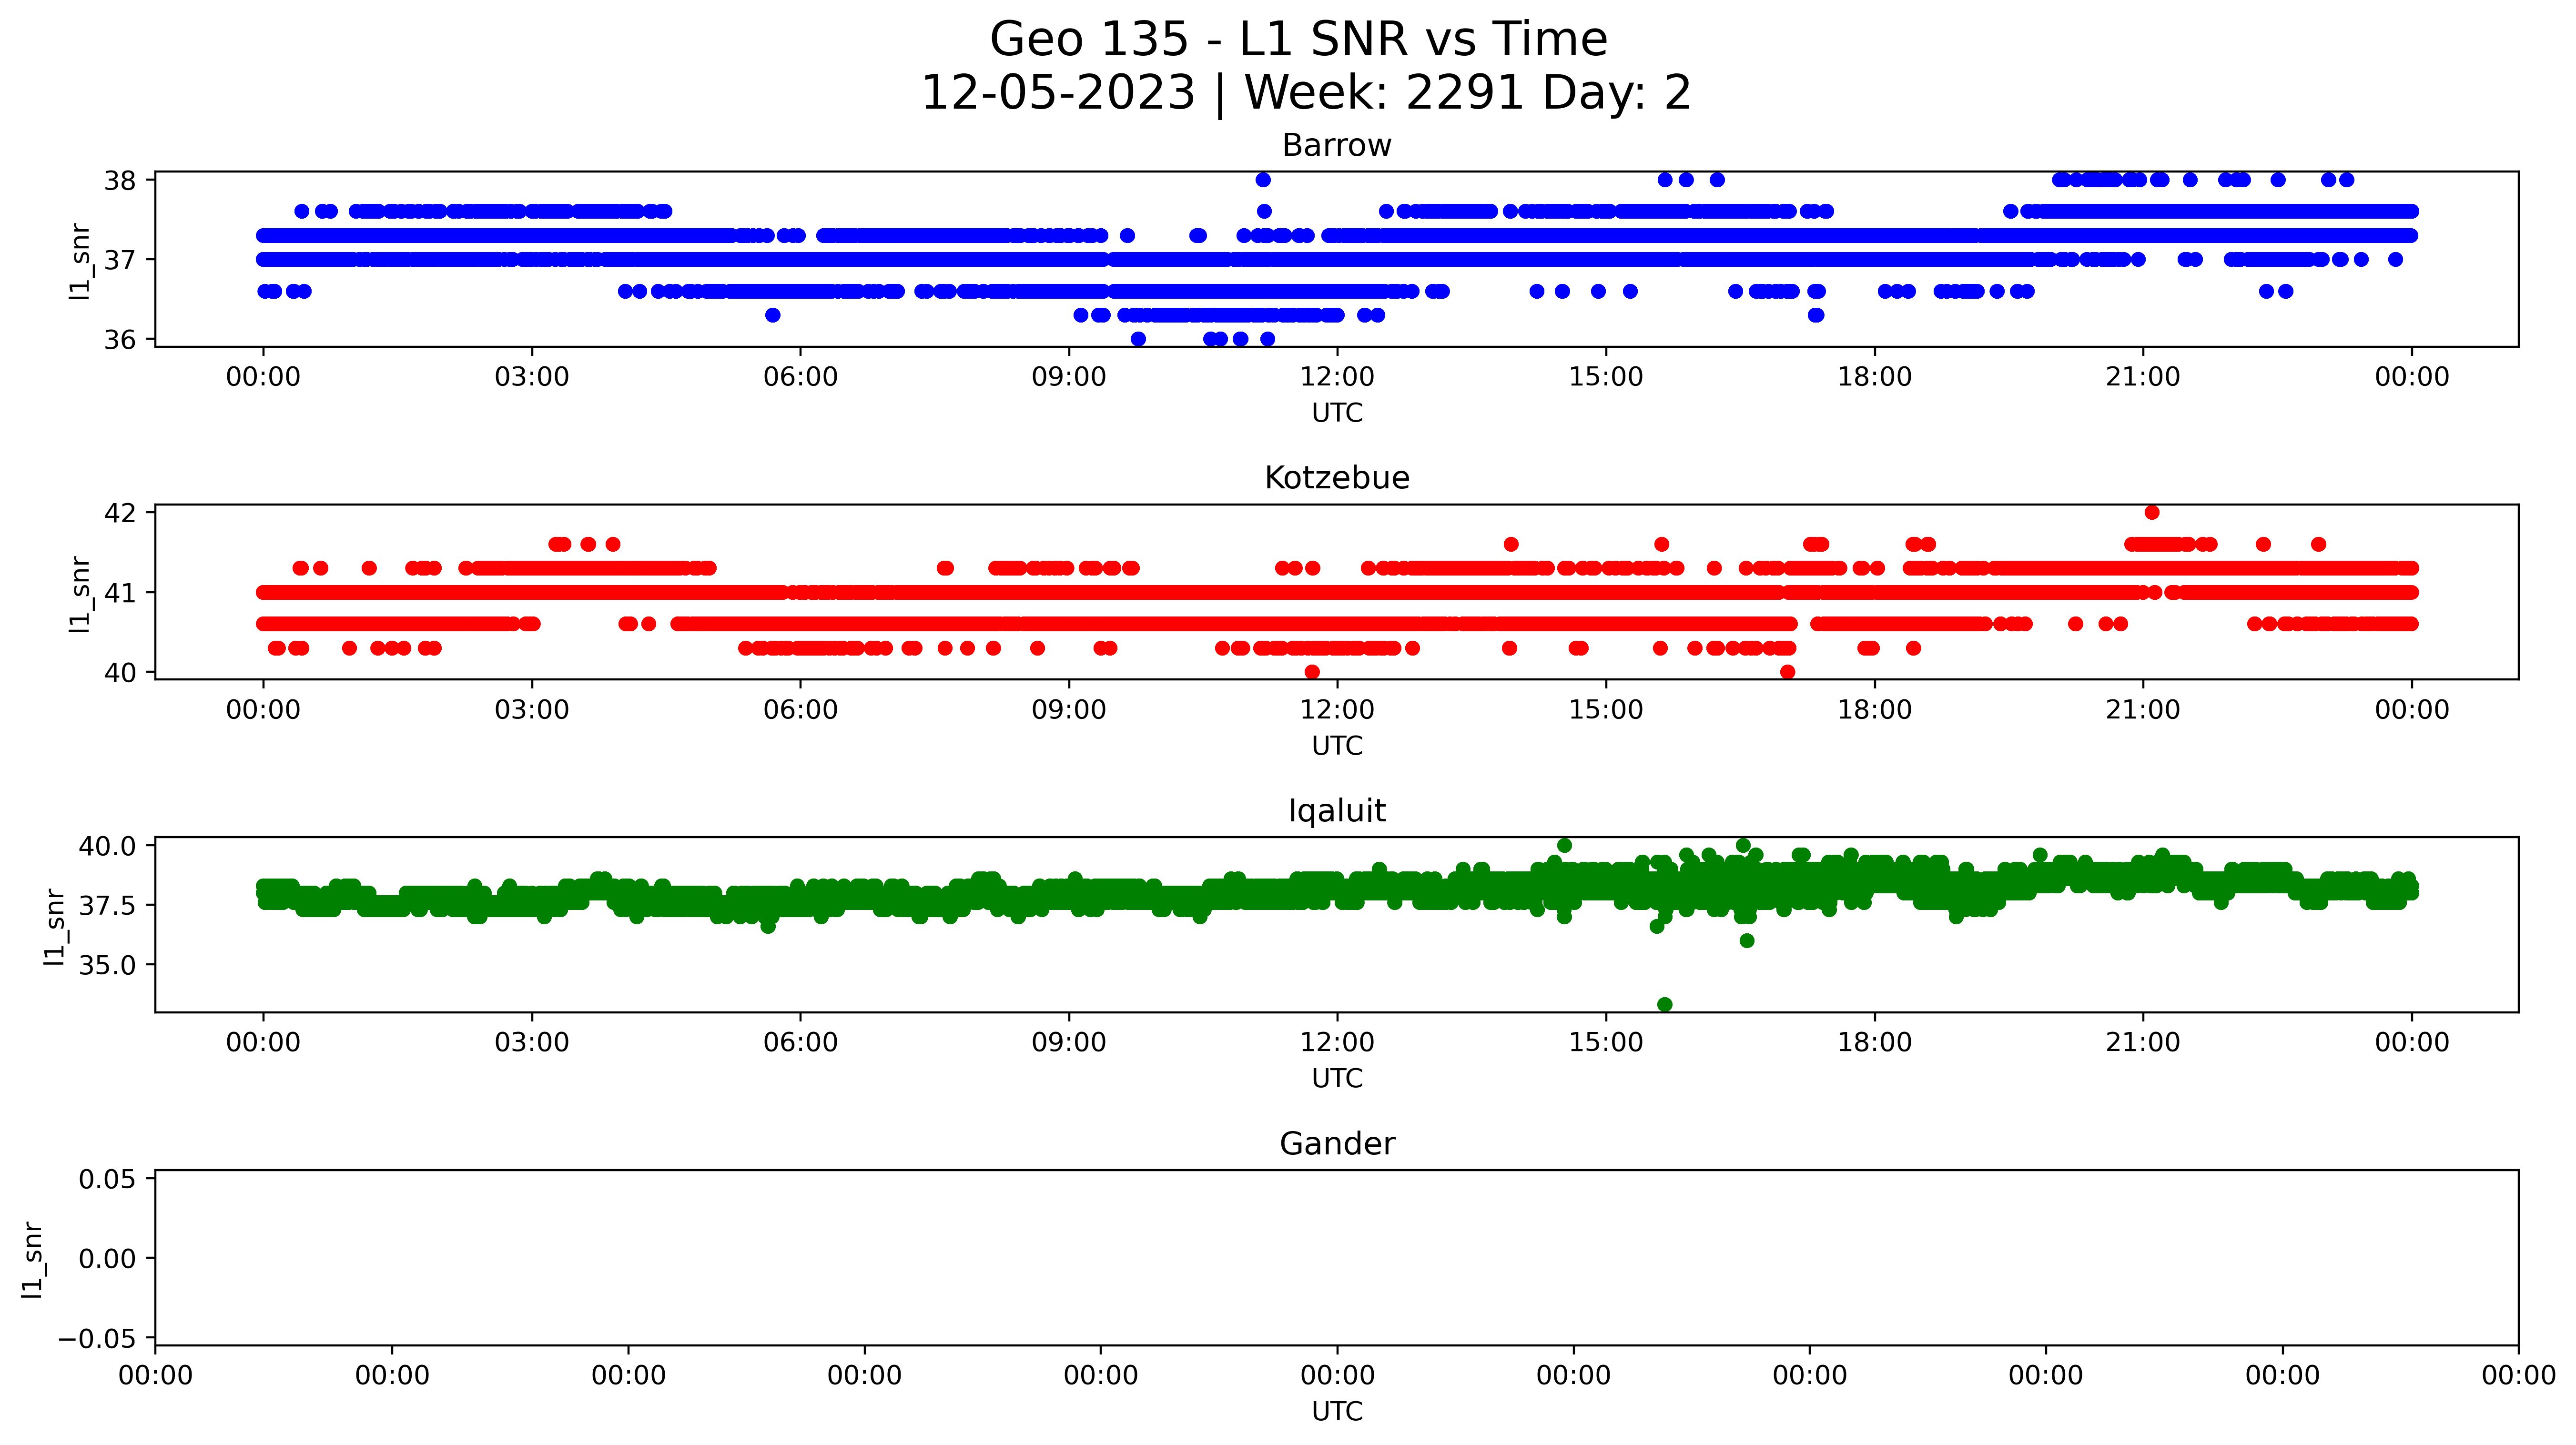This screenshot has width=2576, height=1445.
Task: Click the "40" y-tick on the Kotzebue plot
Action: [x=120, y=673]
